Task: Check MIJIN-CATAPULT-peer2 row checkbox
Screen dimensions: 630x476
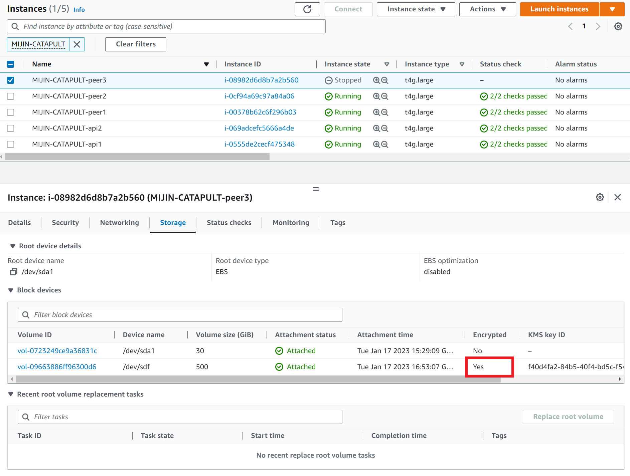Action: pos(11,96)
